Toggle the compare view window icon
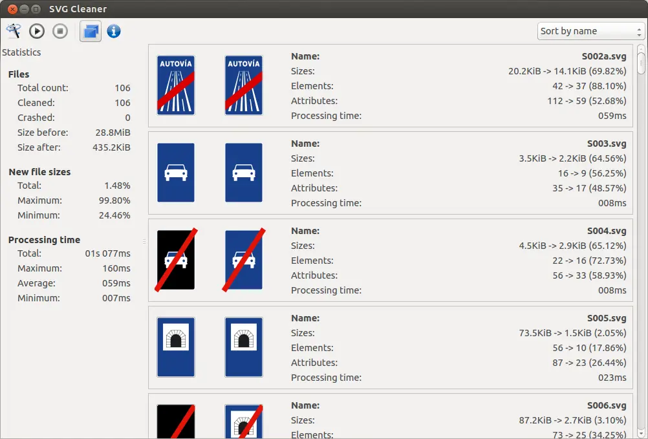This screenshot has height=439, width=648. click(91, 32)
